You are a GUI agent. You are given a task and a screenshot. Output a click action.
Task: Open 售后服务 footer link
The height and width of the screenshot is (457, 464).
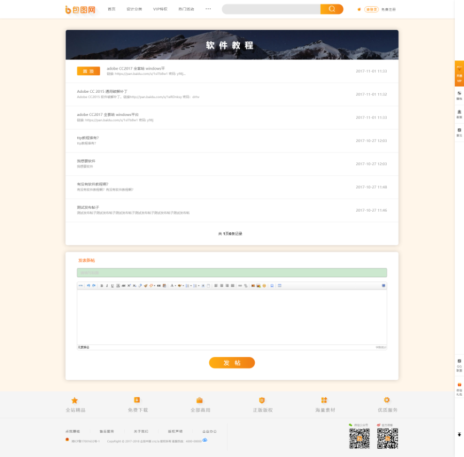point(107,431)
